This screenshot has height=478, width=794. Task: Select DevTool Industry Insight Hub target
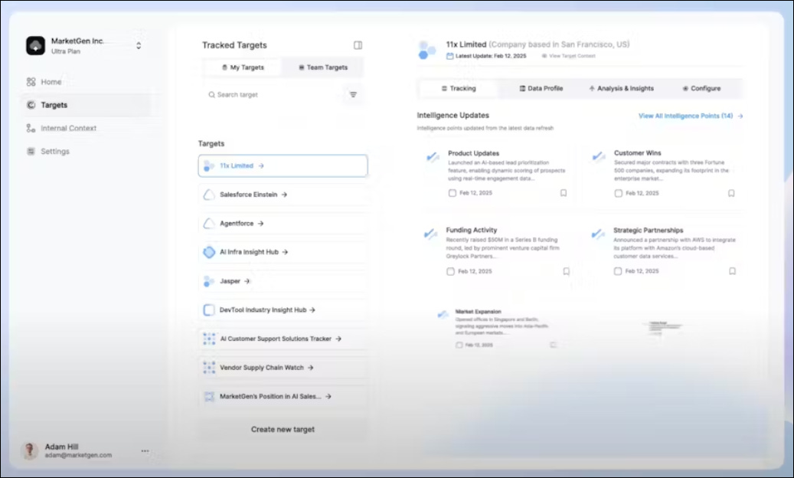tap(283, 310)
